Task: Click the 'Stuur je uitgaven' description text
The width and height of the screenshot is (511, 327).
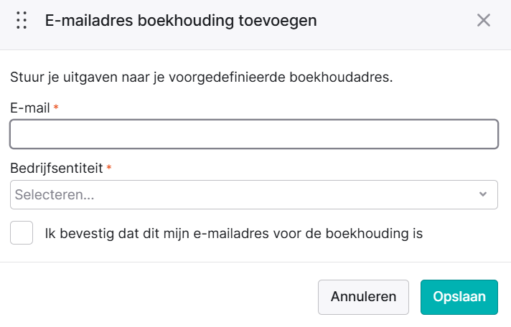Action: (202, 77)
